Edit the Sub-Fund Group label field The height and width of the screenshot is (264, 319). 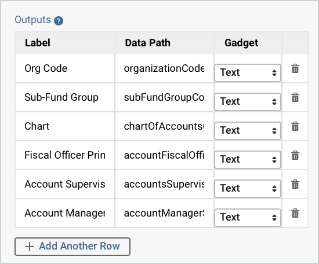[65, 97]
